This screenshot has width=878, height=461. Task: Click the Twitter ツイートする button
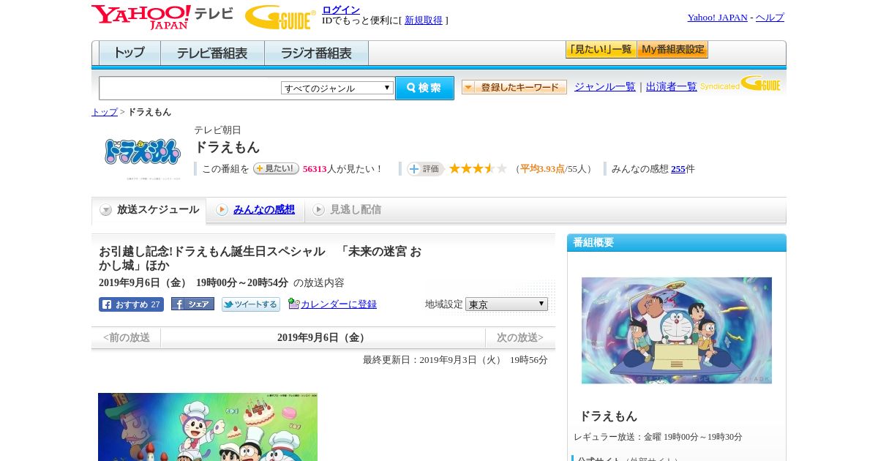251,304
